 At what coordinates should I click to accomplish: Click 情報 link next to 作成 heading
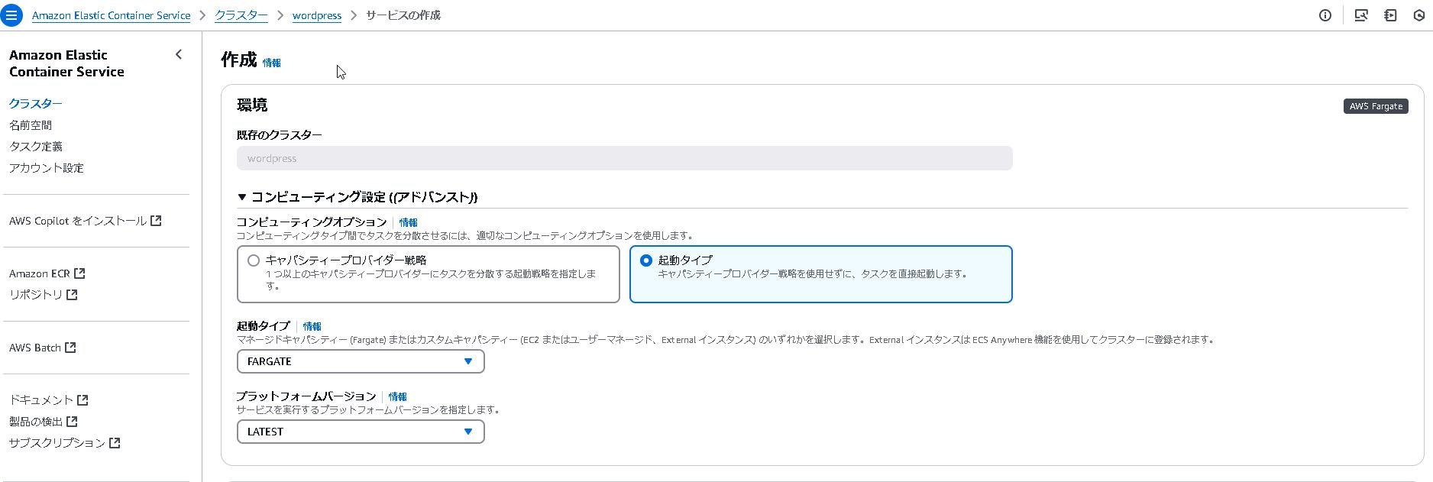(x=272, y=63)
